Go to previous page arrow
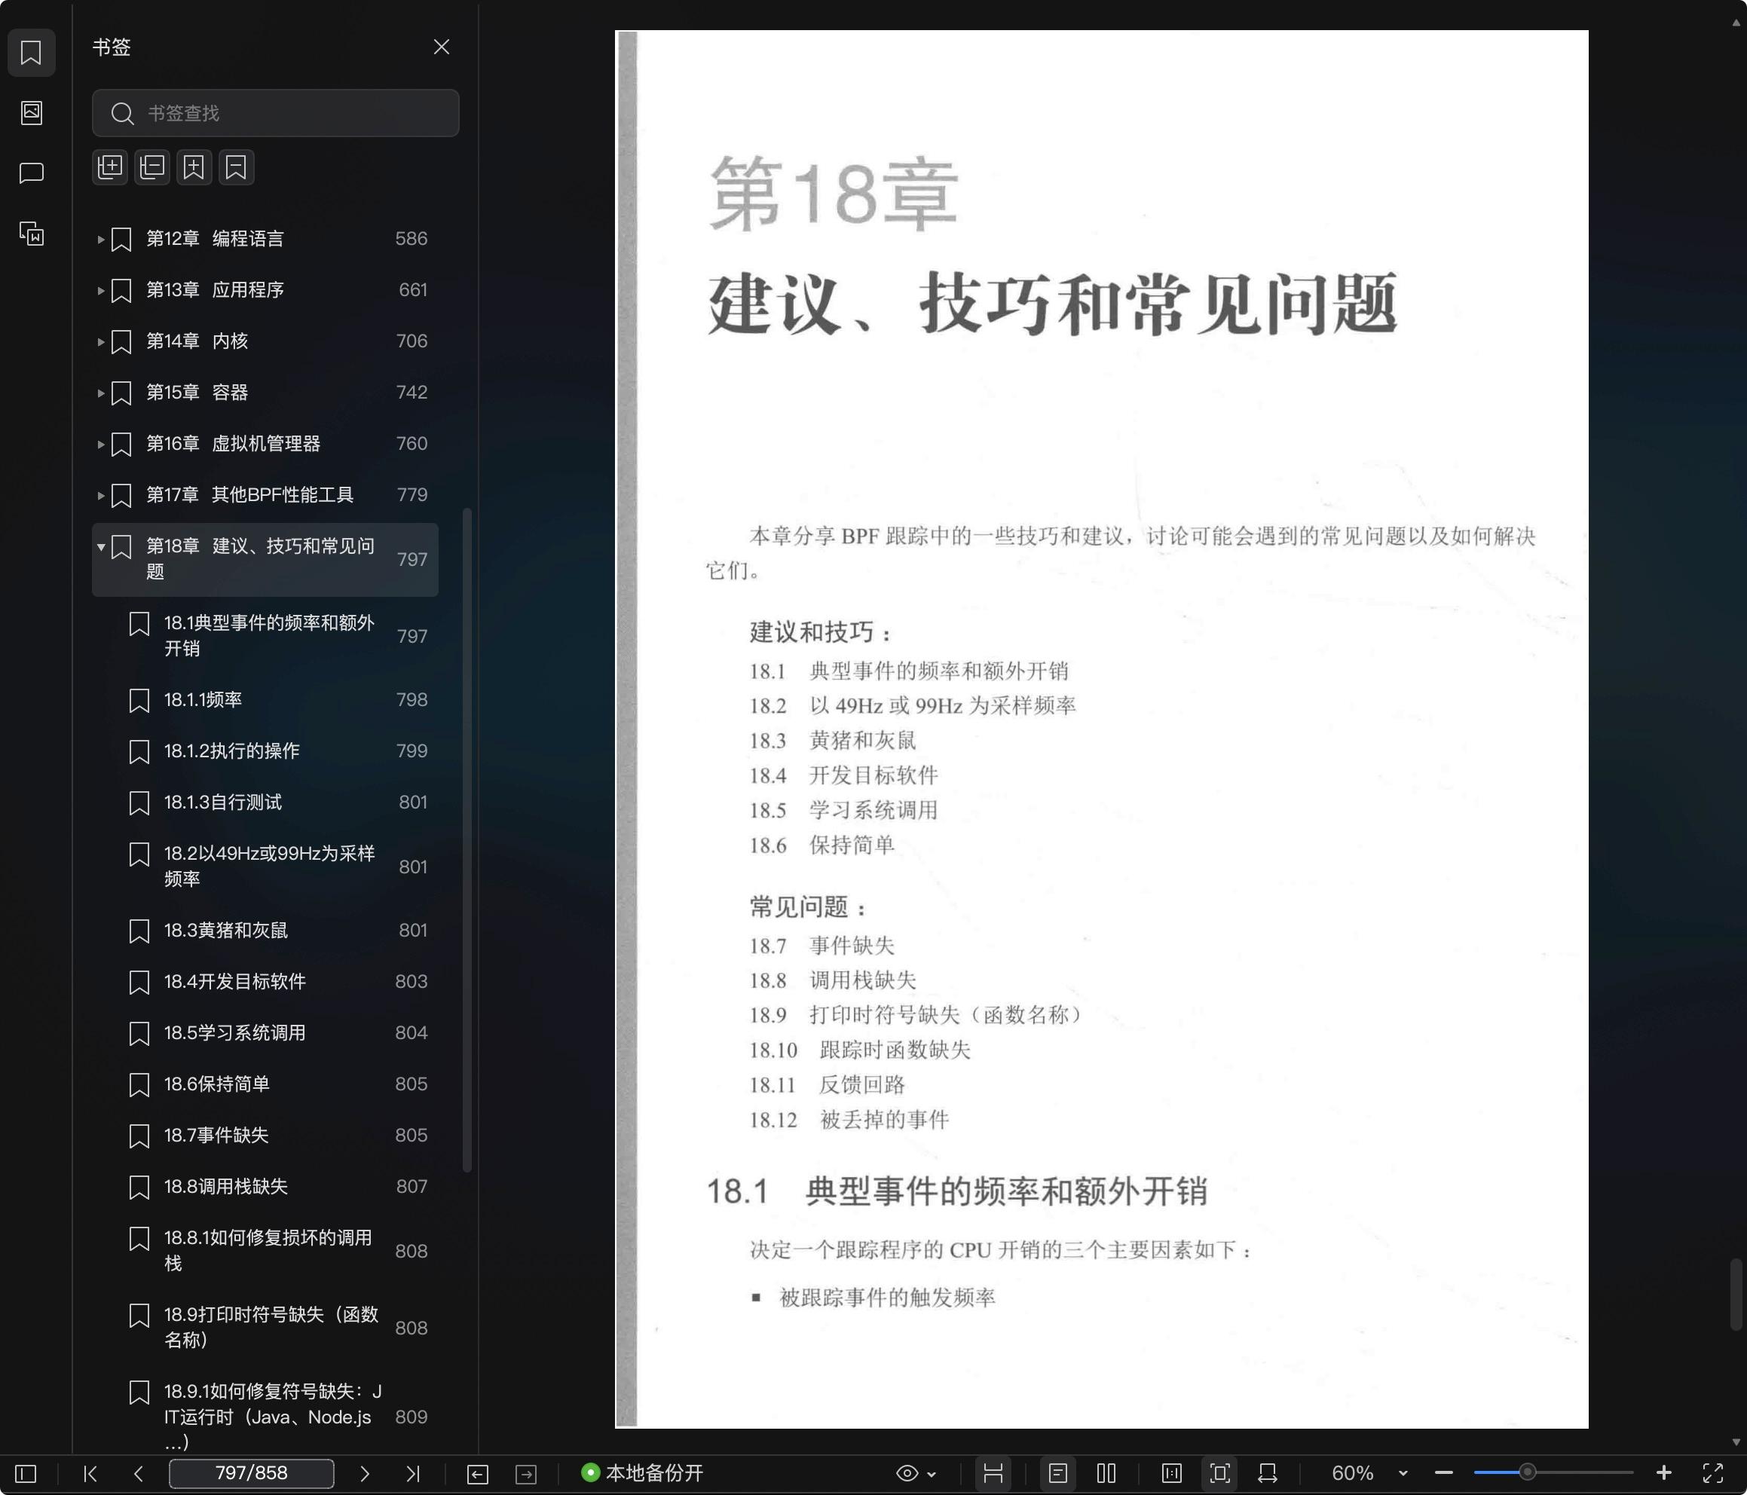1747x1495 pixels. [x=138, y=1473]
